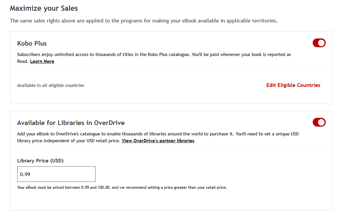Click the 0.99 value in the price box
The width and height of the screenshot is (344, 220).
[25, 174]
